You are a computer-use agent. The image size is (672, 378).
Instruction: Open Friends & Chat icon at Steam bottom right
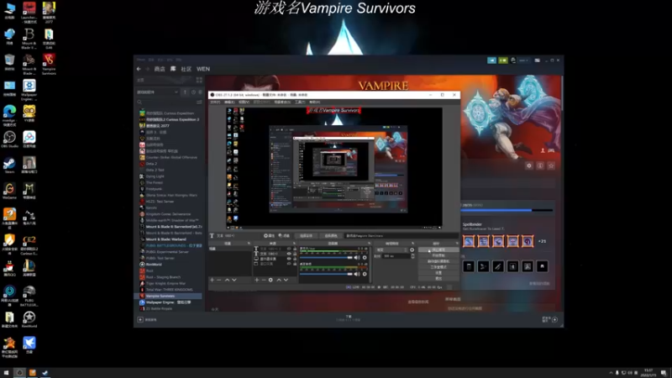[554, 319]
